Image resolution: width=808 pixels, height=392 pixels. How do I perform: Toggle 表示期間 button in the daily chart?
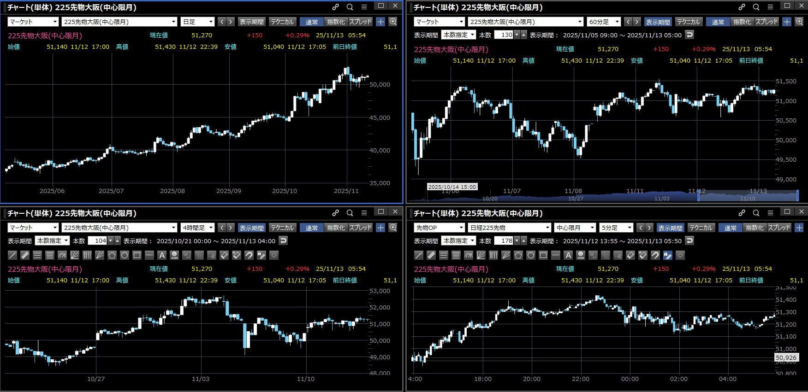tap(251, 22)
